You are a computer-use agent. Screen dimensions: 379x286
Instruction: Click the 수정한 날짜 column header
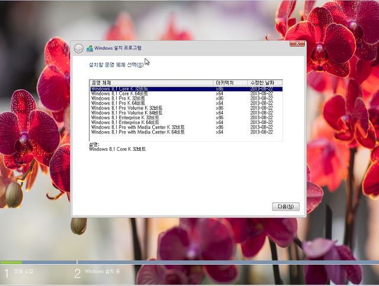[x=265, y=82]
